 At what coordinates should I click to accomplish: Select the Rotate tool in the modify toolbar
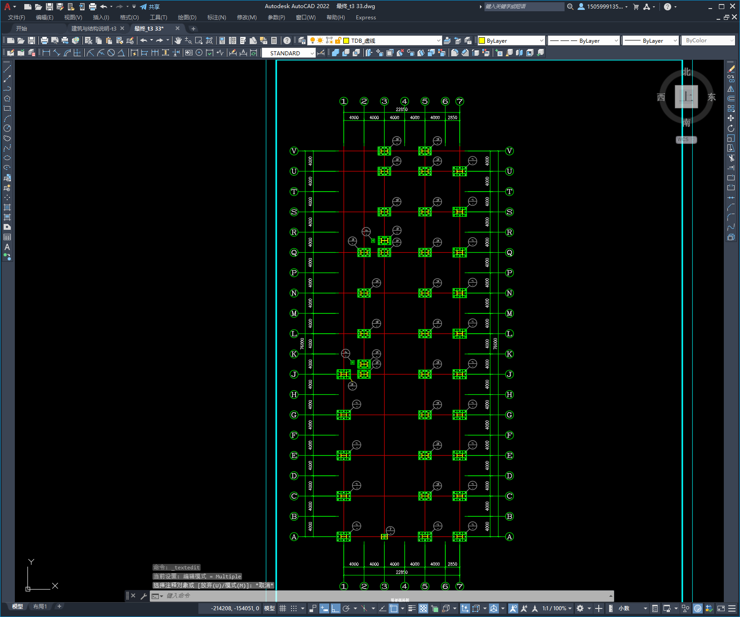[x=731, y=128]
